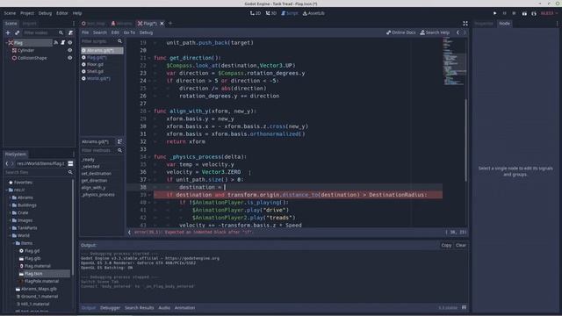Collapse the Flag root node in scene tree
The width and height of the screenshot is (562, 316).
coord(6,43)
